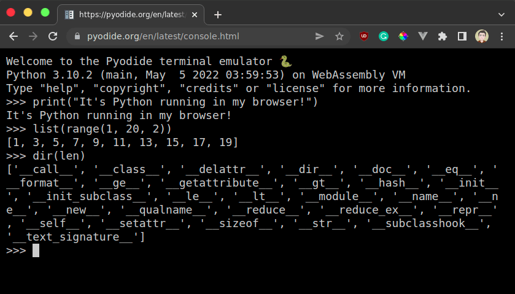Share this page using send icon
The width and height of the screenshot is (515, 294).
320,36
